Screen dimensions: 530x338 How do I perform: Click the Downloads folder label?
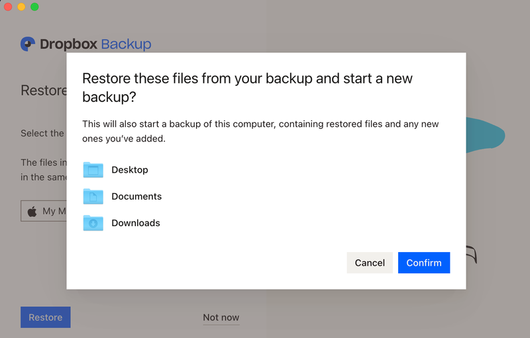point(136,223)
